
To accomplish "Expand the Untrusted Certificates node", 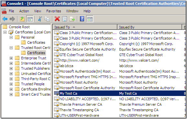I will [x=11, y=74].
